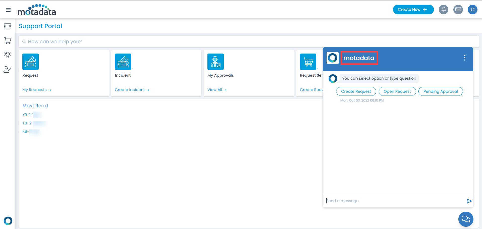
Task: Open the lightbulb knowledge base icon
Action: tap(8, 55)
